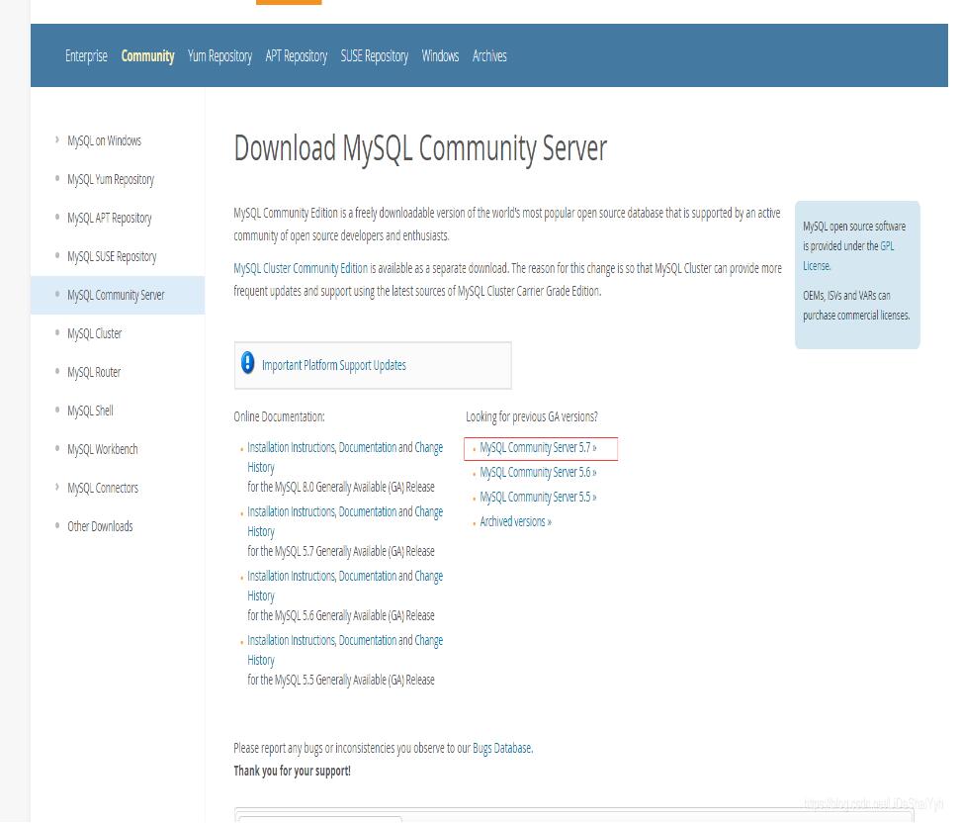Open the Bugs Database link
This screenshot has width=961, height=824.
501,749
